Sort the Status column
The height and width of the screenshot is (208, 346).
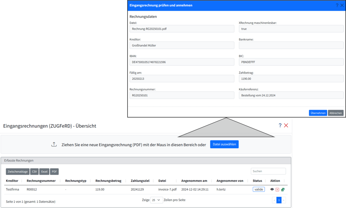257,181
